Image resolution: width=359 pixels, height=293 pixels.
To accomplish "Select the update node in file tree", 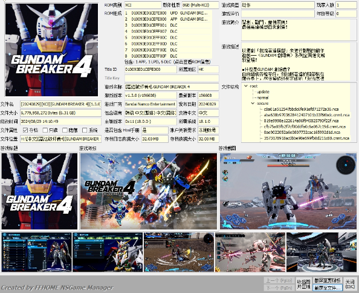I will tap(263, 91).
